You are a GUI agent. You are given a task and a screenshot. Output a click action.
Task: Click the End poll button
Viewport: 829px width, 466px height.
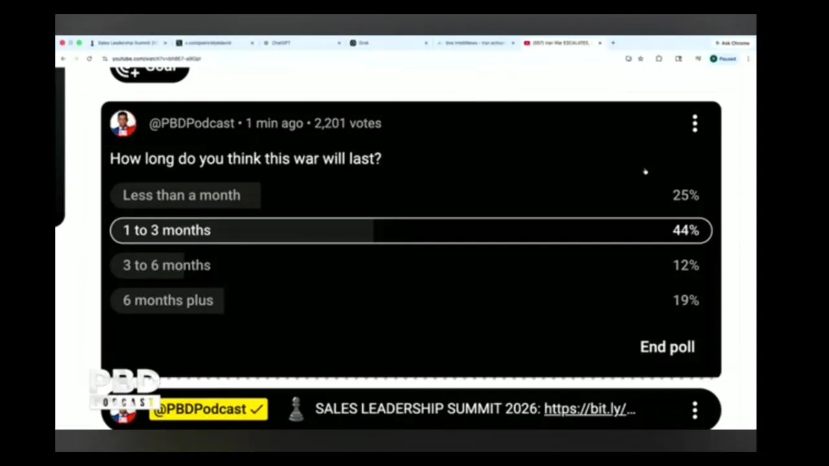667,347
